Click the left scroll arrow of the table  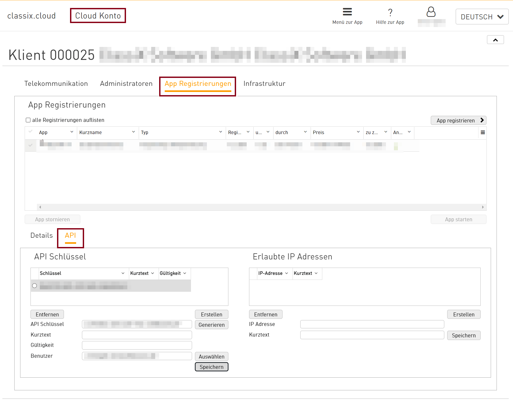[x=40, y=207]
